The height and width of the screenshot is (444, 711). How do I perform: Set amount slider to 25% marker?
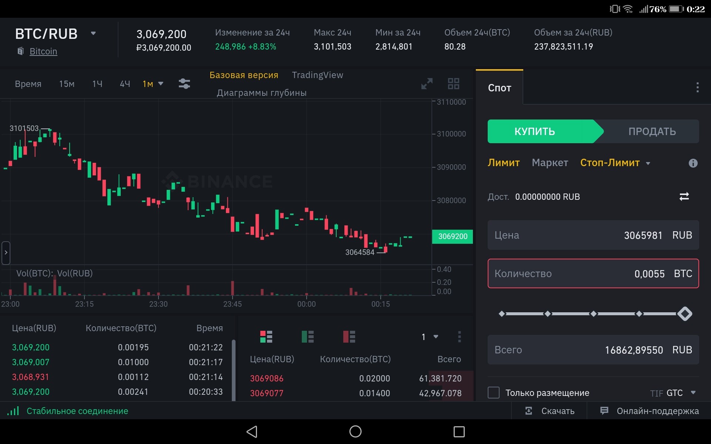(x=548, y=314)
